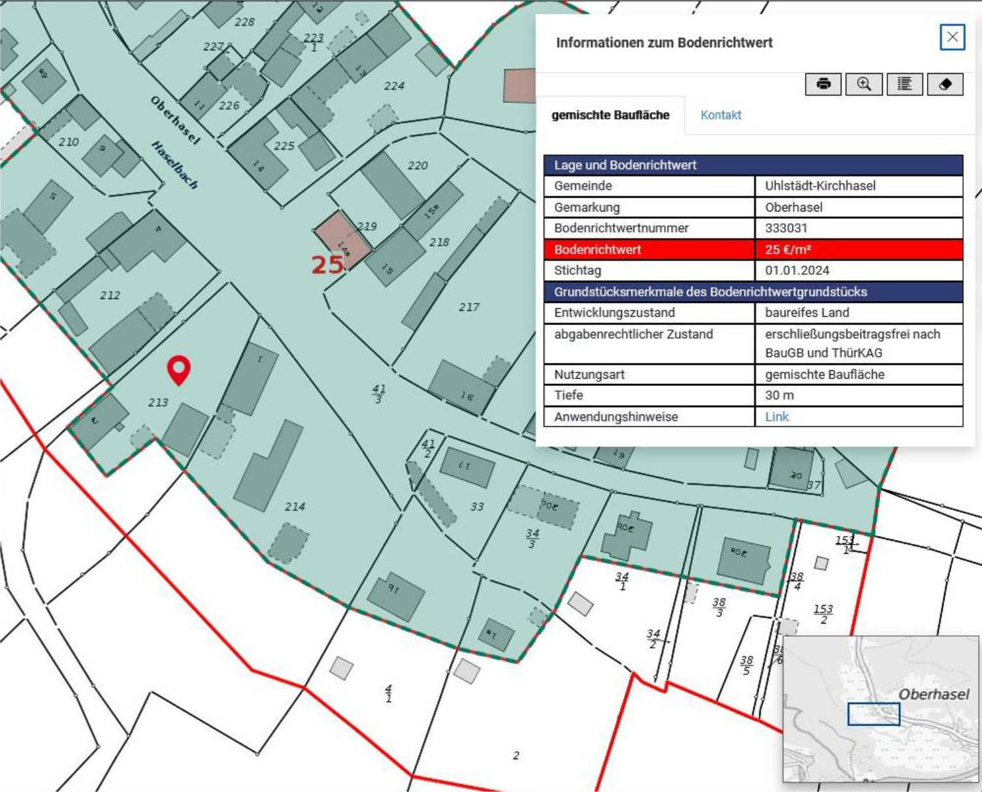Select the eraser icon in the toolbar

[x=946, y=84]
